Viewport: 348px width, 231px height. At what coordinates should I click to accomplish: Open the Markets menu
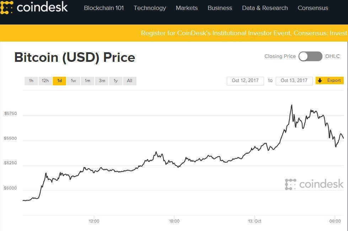tap(187, 8)
